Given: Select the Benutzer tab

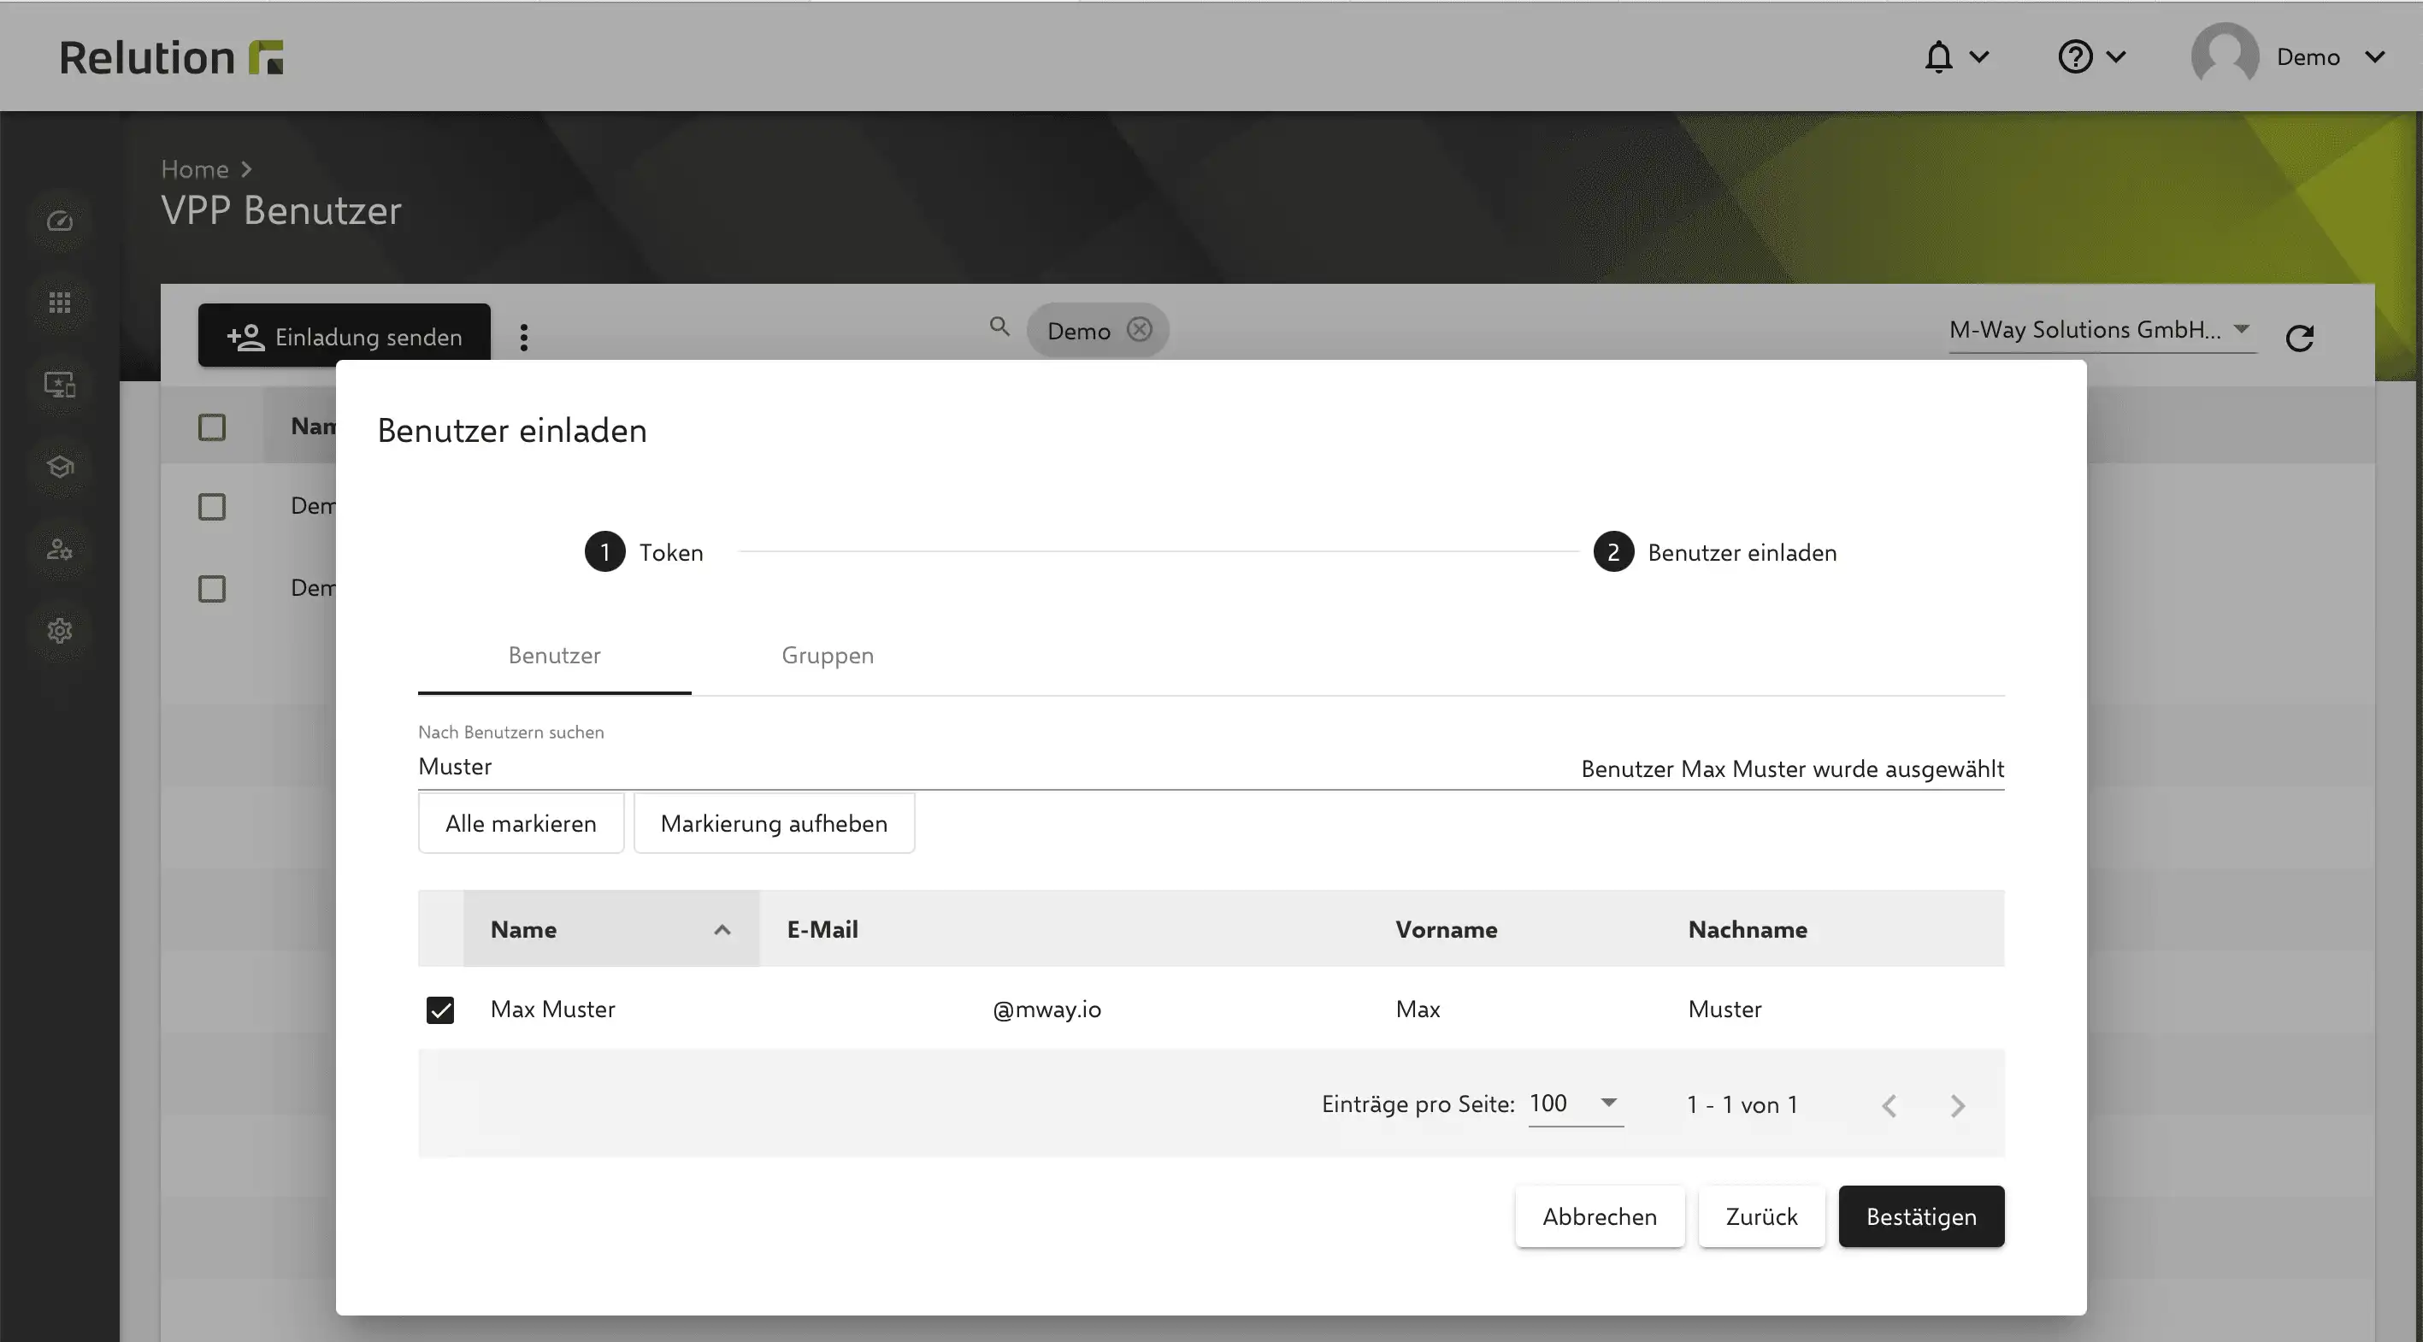Looking at the screenshot, I should tap(554, 656).
